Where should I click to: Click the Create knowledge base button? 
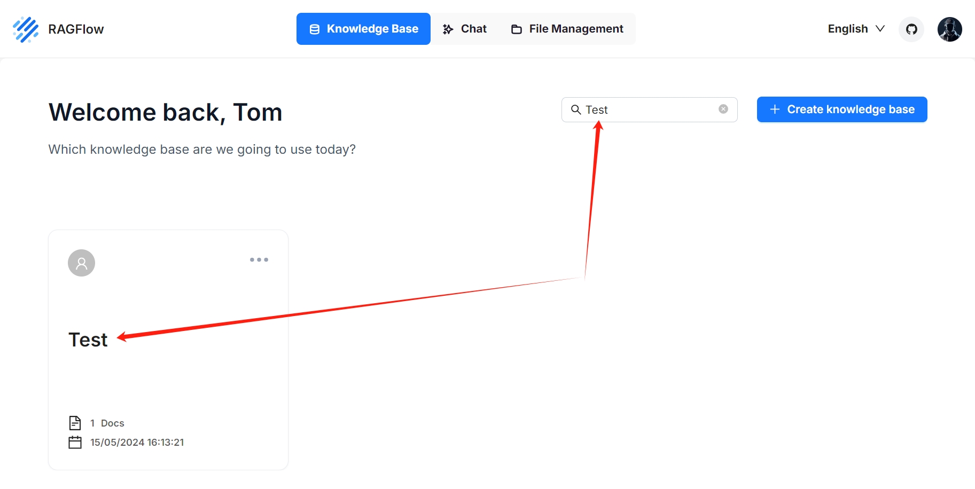[x=841, y=109]
